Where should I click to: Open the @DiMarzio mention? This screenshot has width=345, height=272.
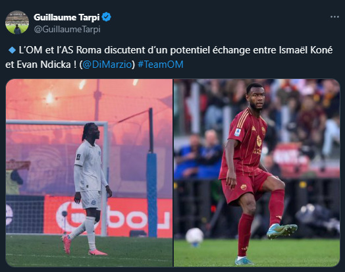[107, 65]
